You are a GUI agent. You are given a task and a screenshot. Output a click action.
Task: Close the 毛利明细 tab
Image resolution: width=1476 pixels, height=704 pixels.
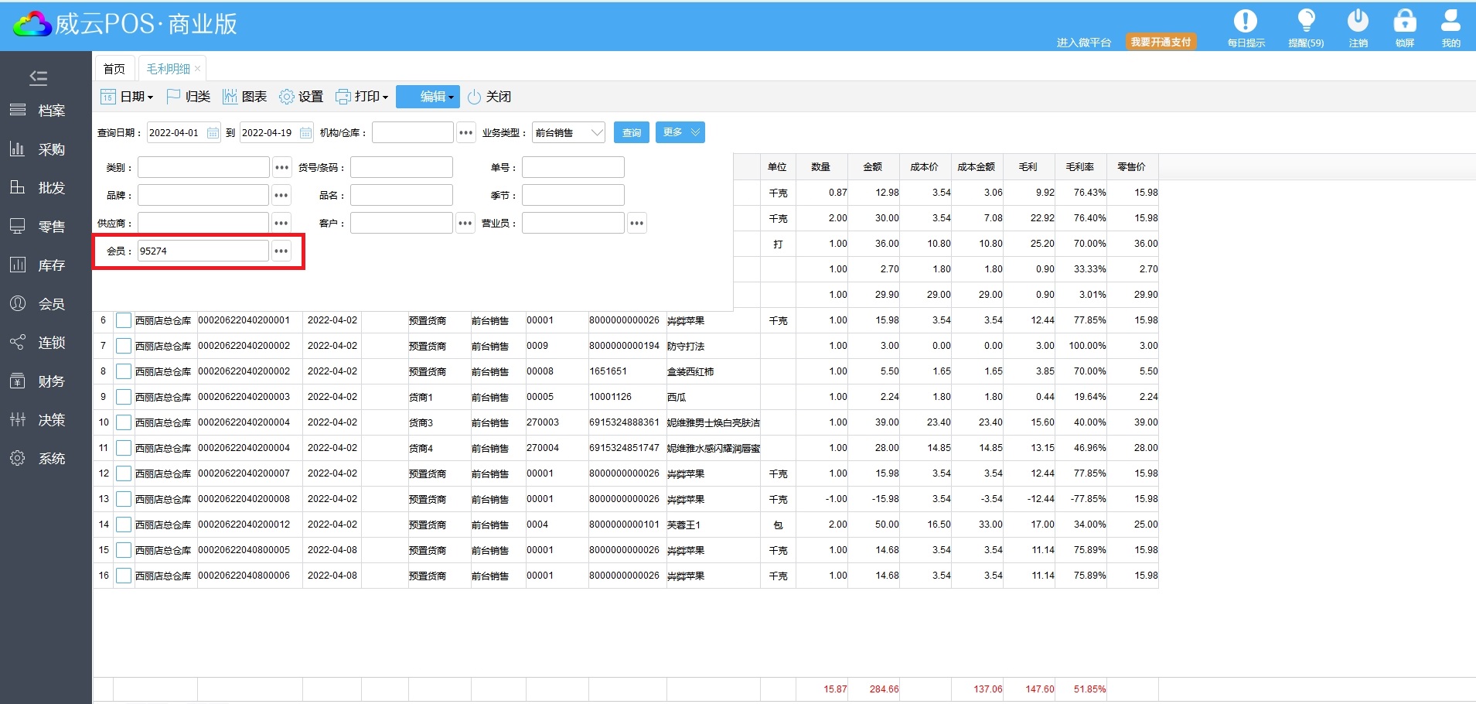(198, 69)
